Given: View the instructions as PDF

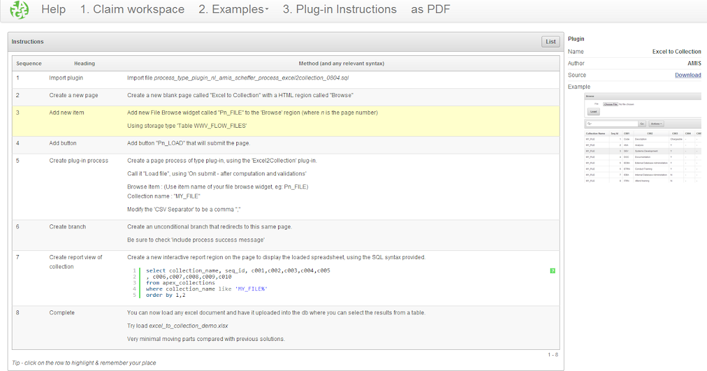Looking at the screenshot, I should pos(430,9).
